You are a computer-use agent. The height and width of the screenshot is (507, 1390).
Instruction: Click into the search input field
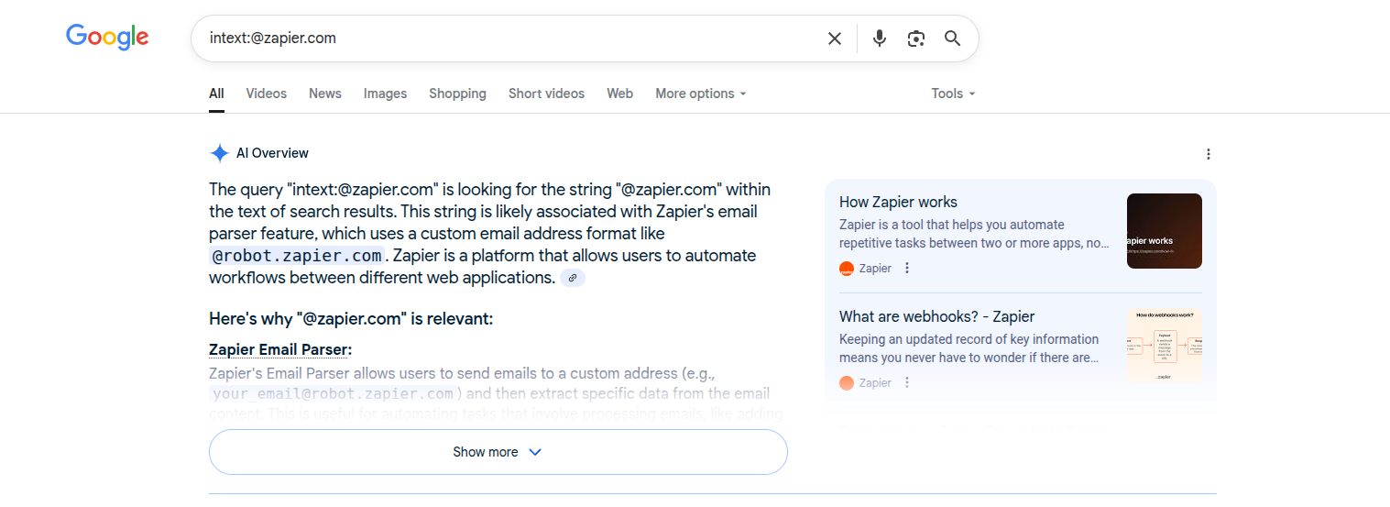[x=509, y=39]
